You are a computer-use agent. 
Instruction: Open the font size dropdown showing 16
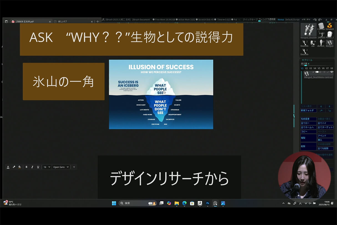click(47, 167)
